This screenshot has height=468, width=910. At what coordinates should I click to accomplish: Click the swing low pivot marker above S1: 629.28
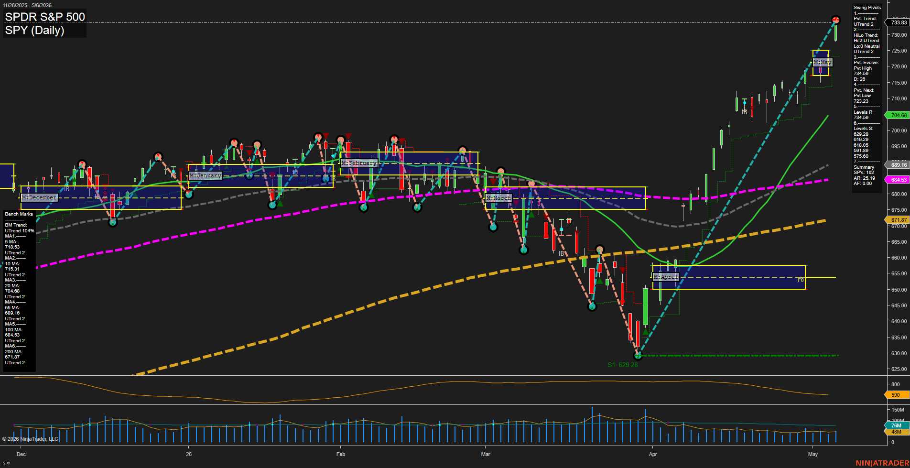(x=638, y=356)
